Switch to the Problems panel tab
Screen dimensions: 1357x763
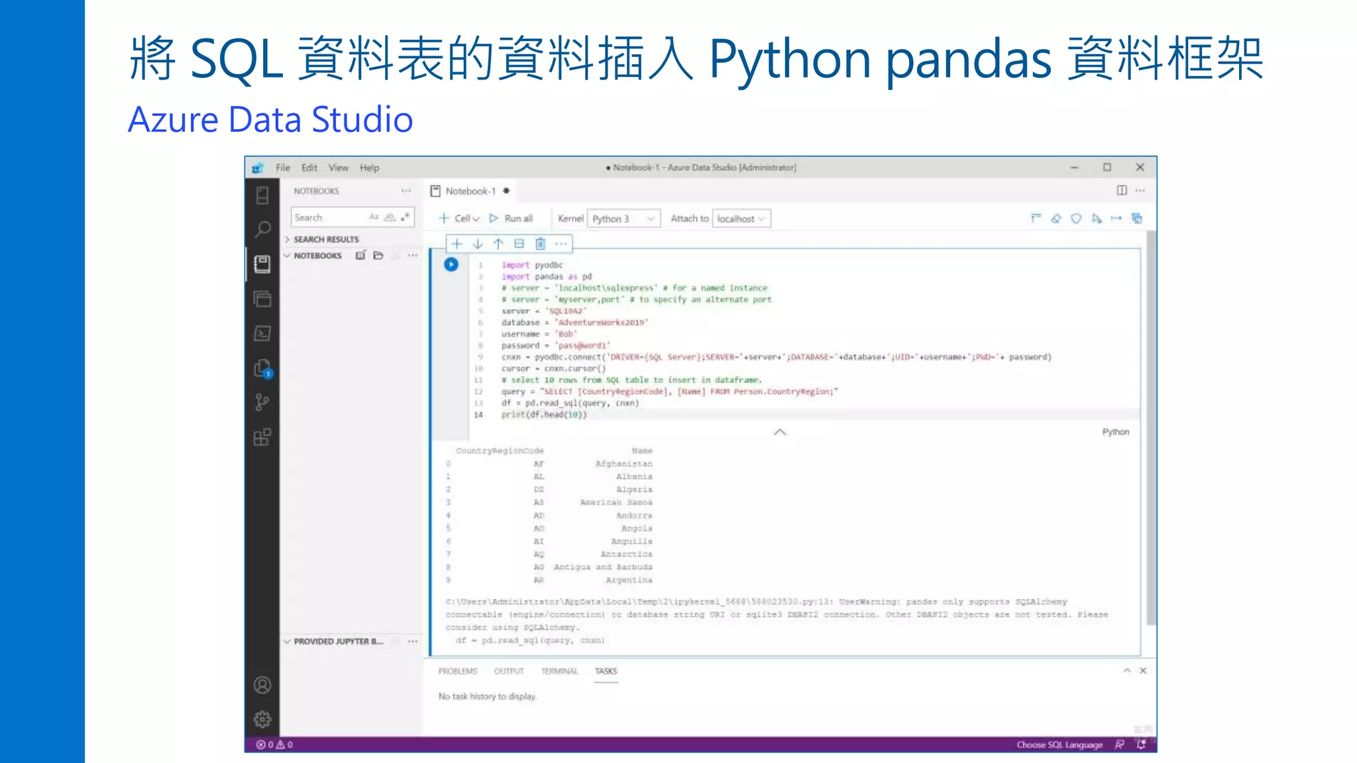[458, 671]
